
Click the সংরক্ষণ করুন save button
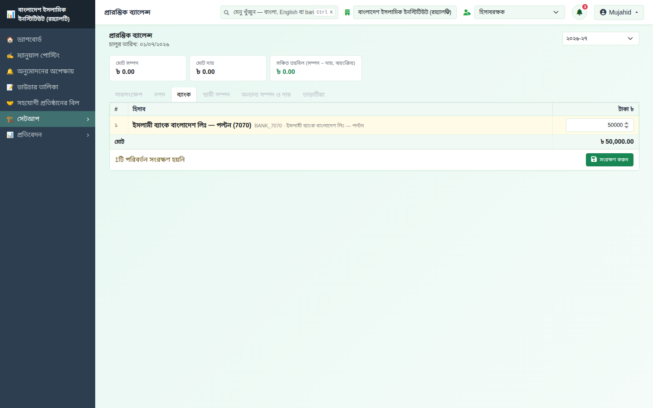609,160
